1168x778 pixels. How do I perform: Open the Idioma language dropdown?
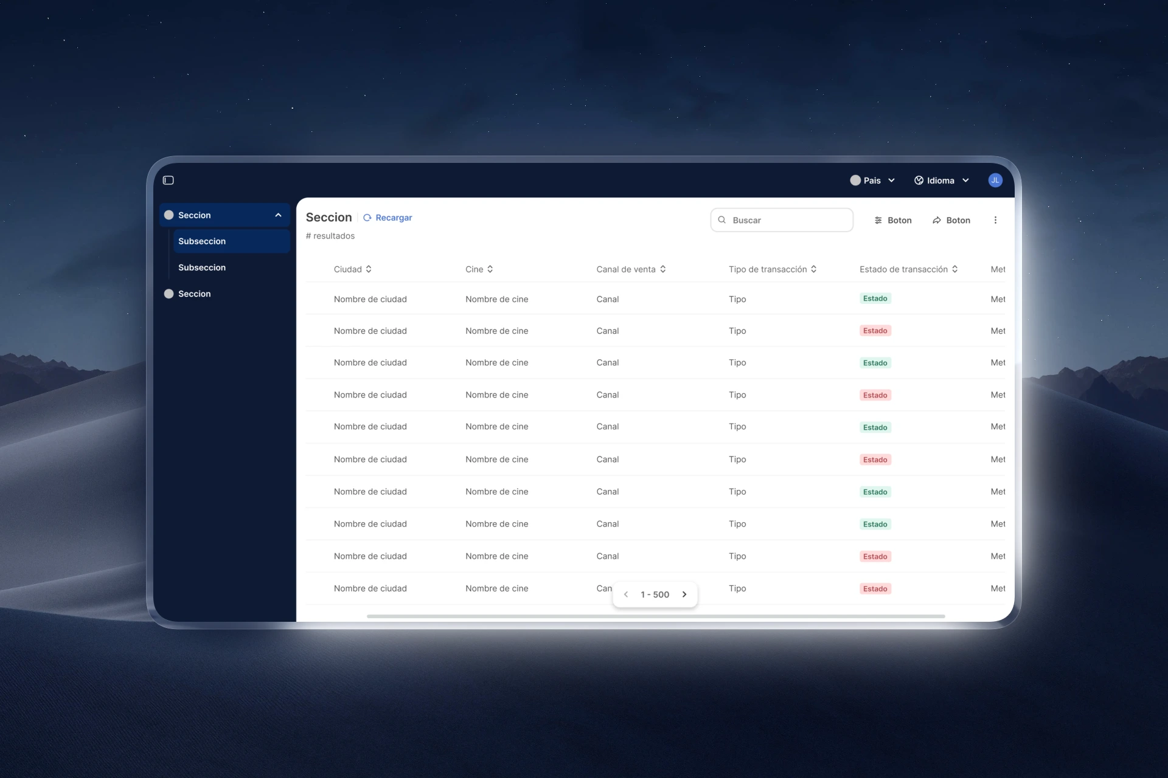pyautogui.click(x=941, y=181)
